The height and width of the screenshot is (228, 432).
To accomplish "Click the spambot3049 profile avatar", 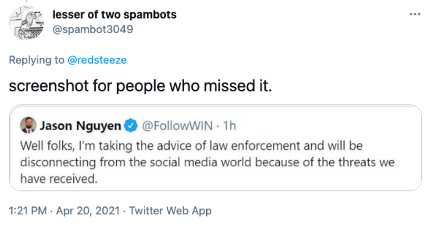I will point(27,23).
